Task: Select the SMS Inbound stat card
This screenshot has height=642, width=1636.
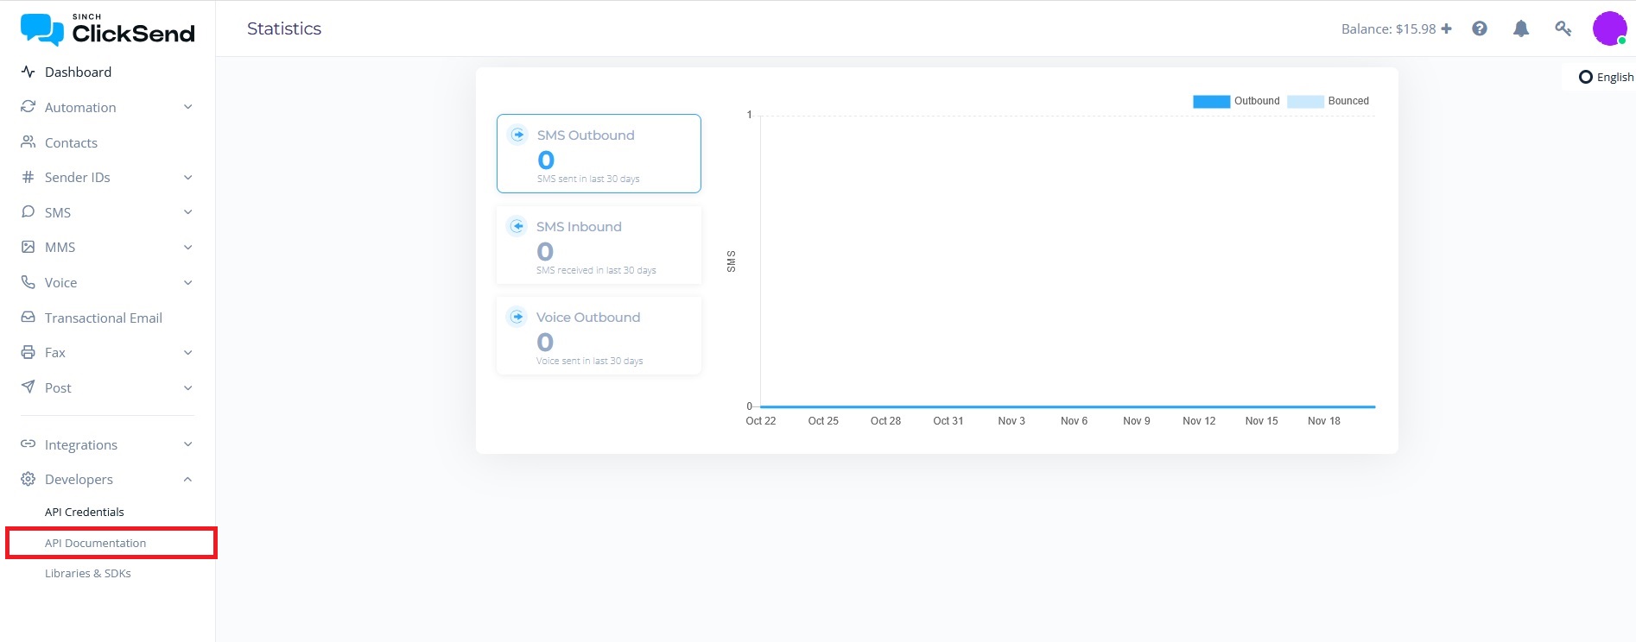Action: coord(599,245)
